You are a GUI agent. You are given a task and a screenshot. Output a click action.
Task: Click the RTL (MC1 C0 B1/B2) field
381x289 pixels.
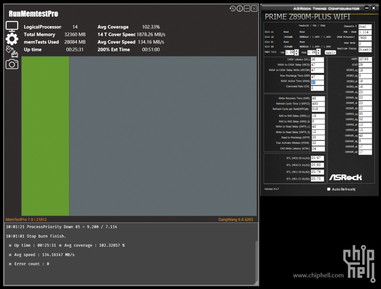coord(317,172)
